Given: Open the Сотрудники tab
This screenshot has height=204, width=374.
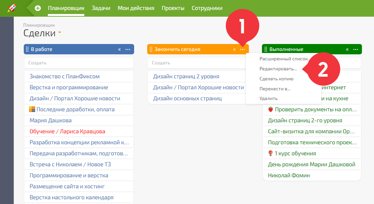Looking at the screenshot, I should [x=207, y=8].
